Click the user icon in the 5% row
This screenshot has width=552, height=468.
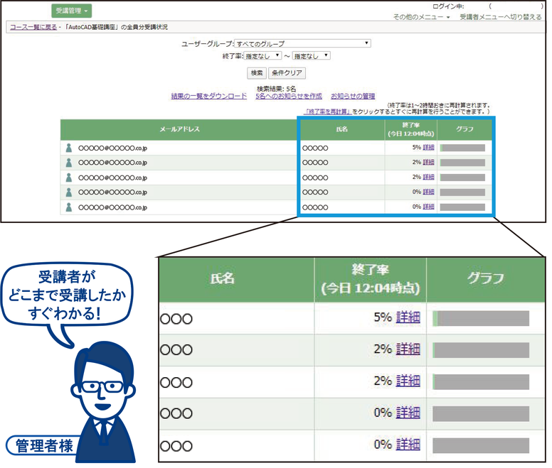point(69,148)
